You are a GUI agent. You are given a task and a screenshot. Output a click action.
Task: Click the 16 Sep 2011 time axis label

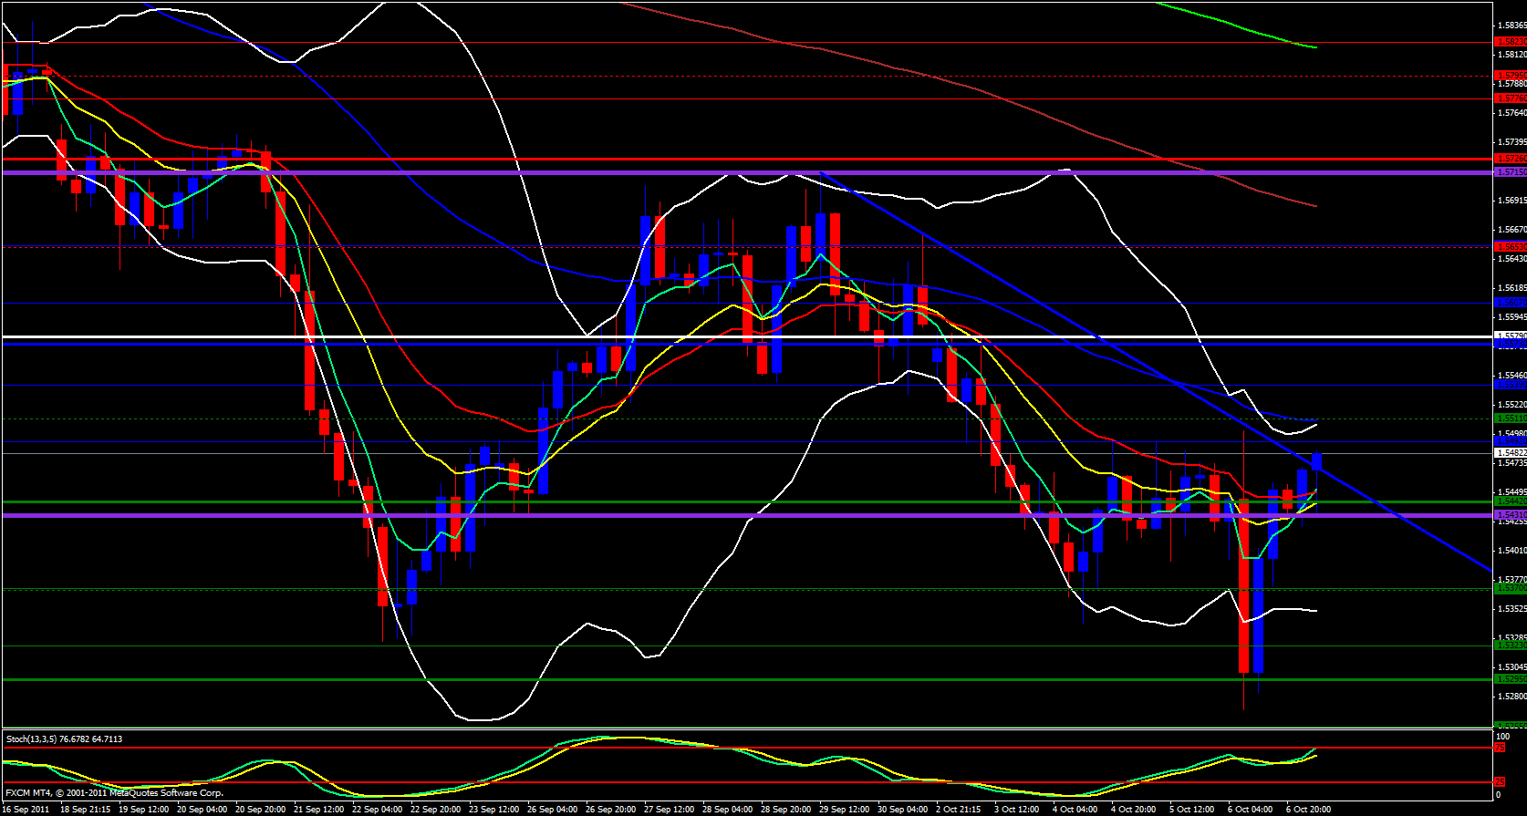click(x=26, y=810)
